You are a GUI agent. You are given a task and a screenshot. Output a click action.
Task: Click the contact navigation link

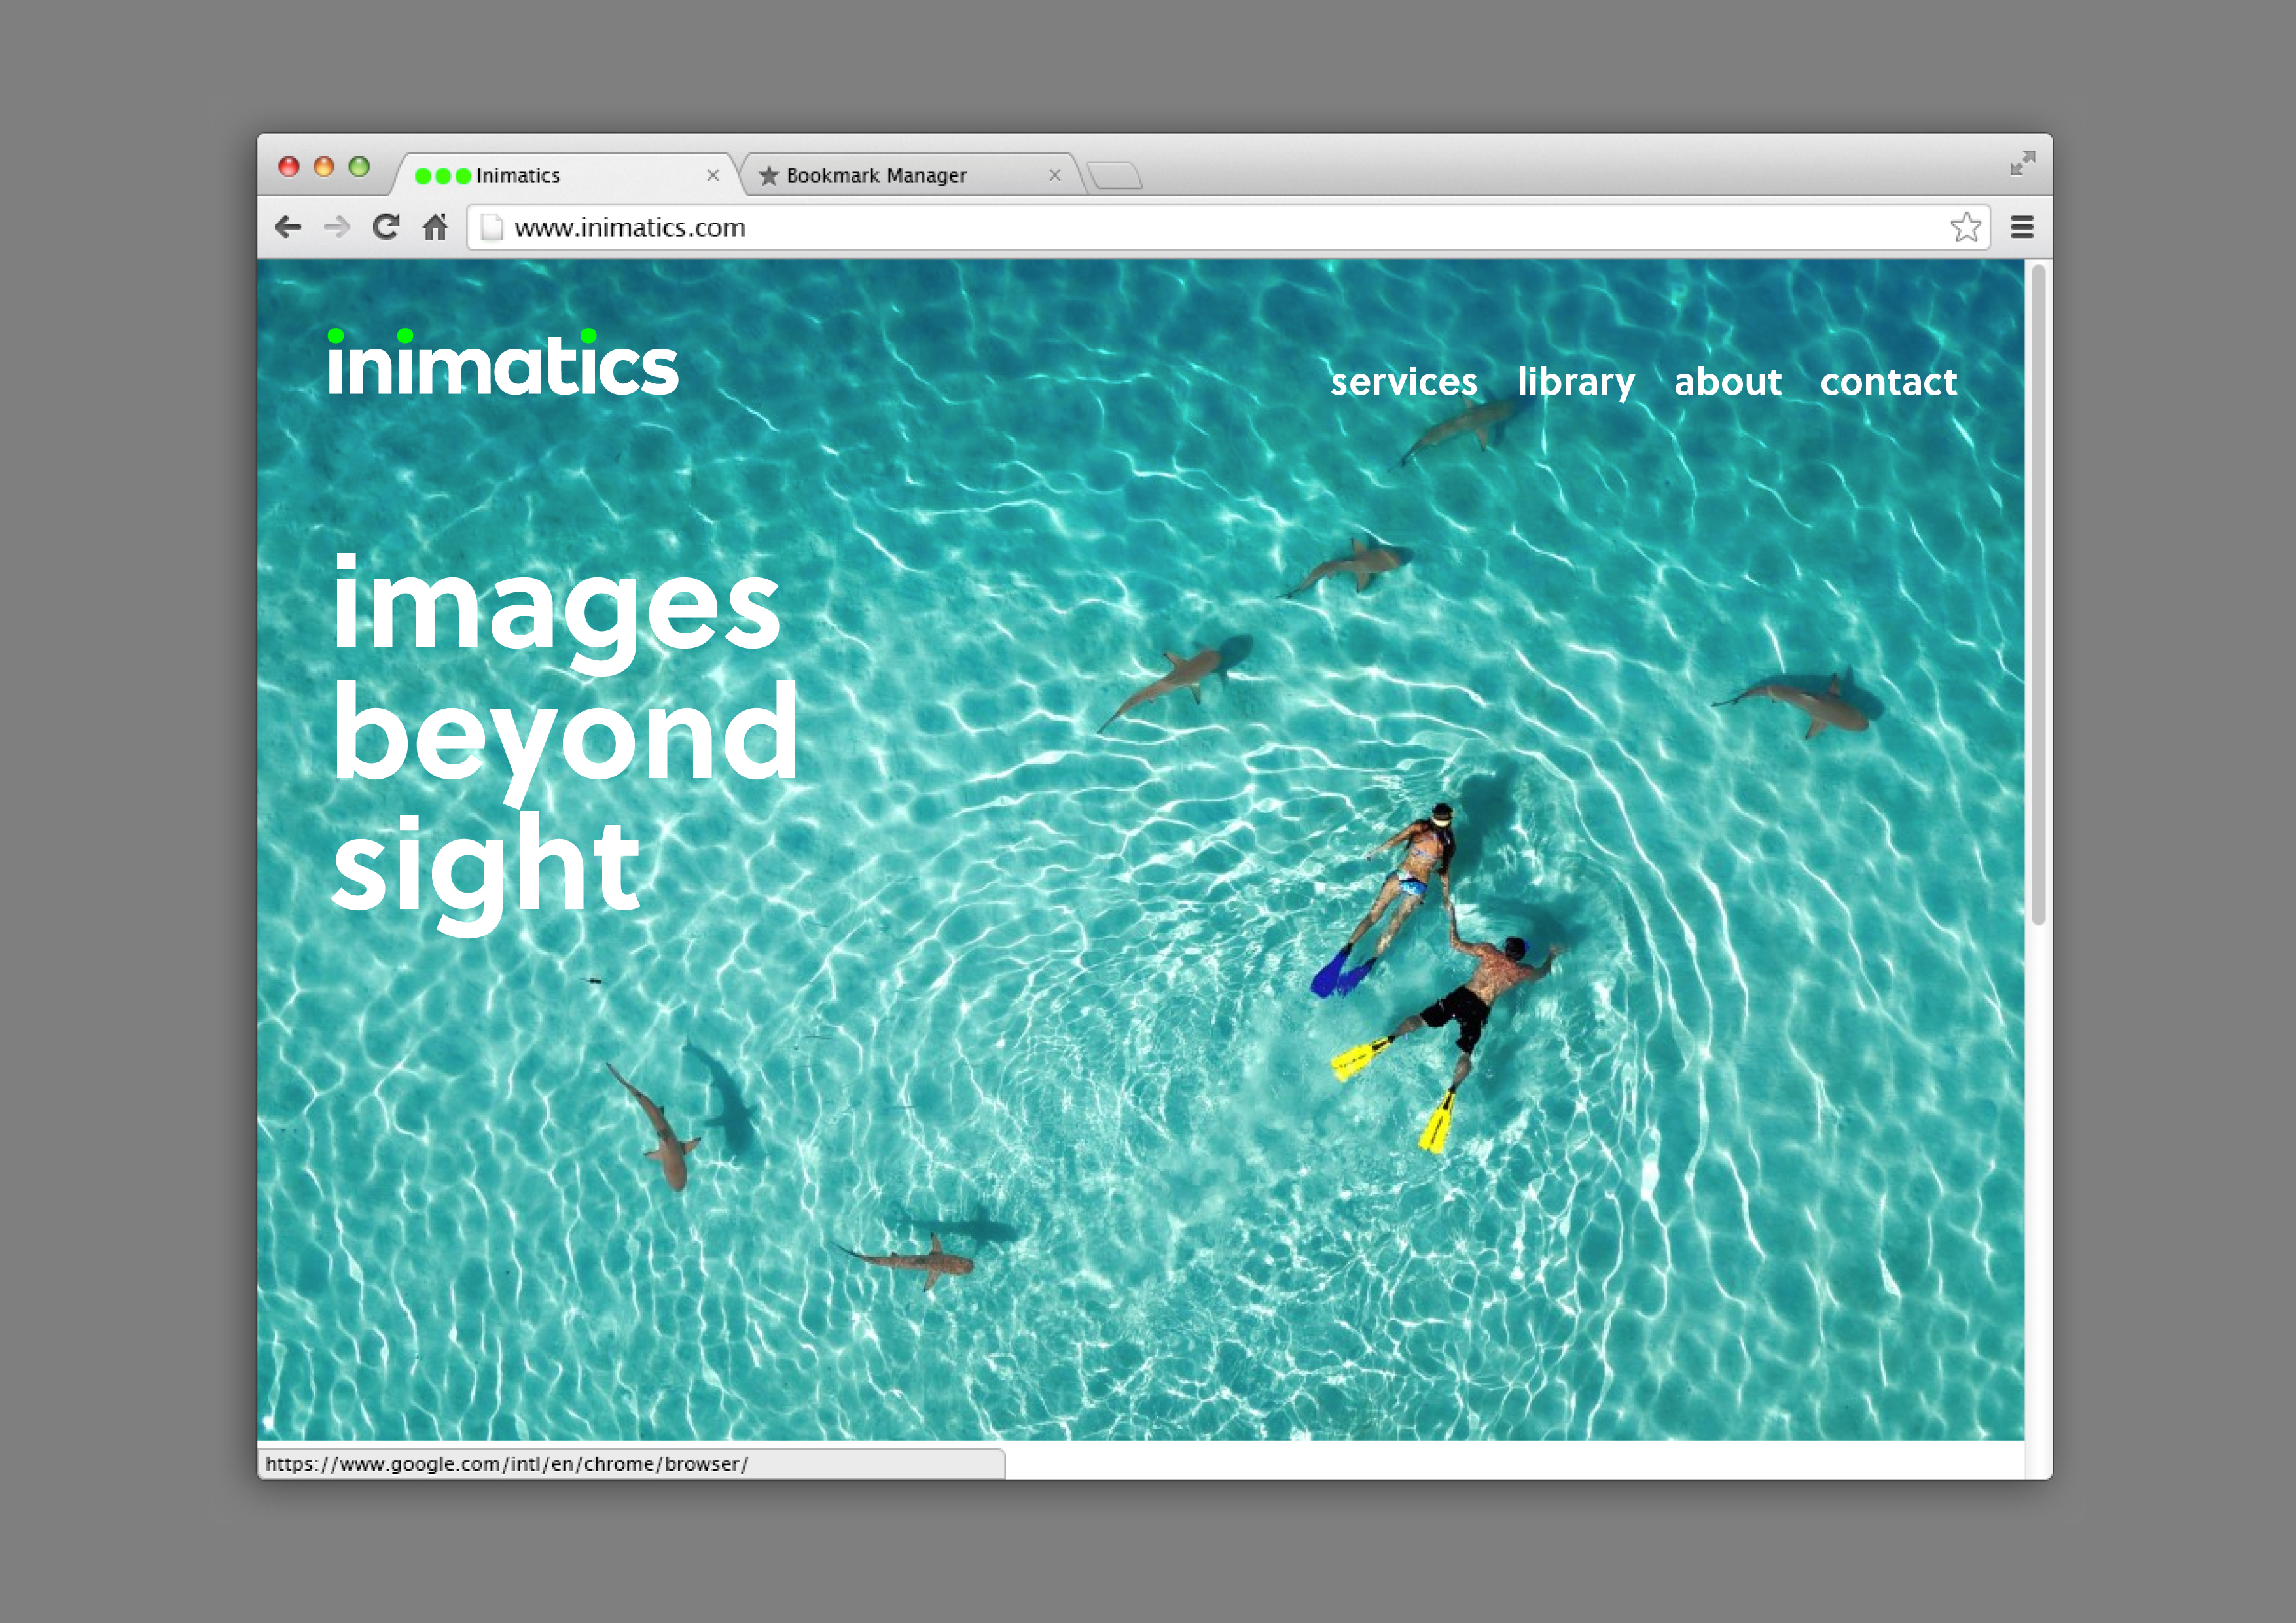pos(1888,381)
